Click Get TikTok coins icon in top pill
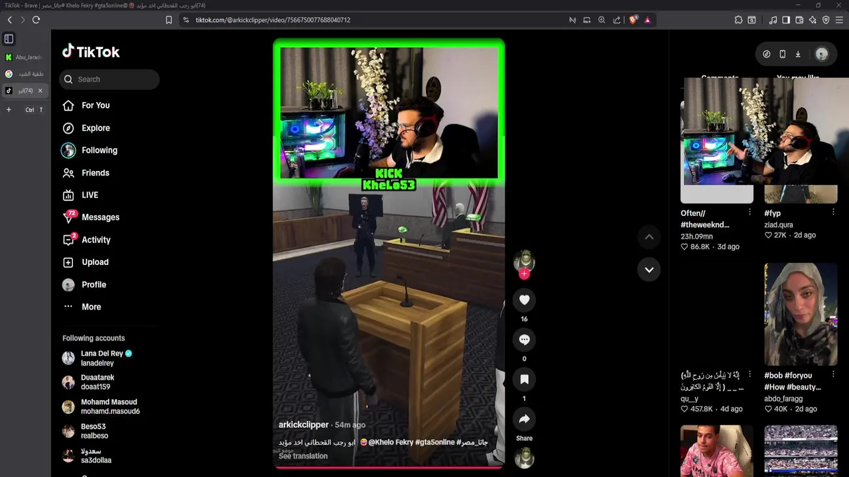 coord(766,54)
